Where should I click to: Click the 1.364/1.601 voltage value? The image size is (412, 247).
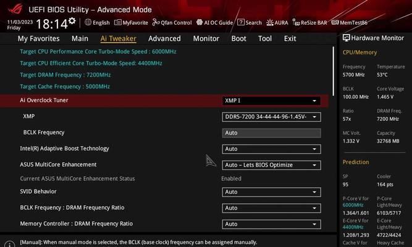pos(356,213)
